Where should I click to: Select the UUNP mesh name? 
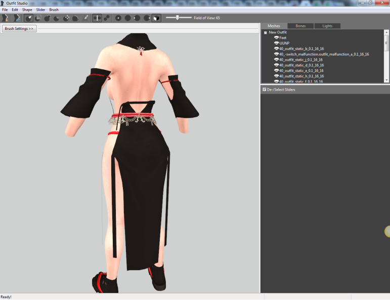(x=284, y=44)
